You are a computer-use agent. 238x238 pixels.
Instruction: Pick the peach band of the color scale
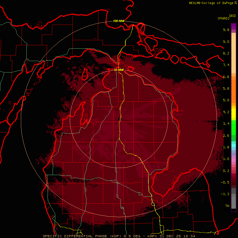[234, 55]
